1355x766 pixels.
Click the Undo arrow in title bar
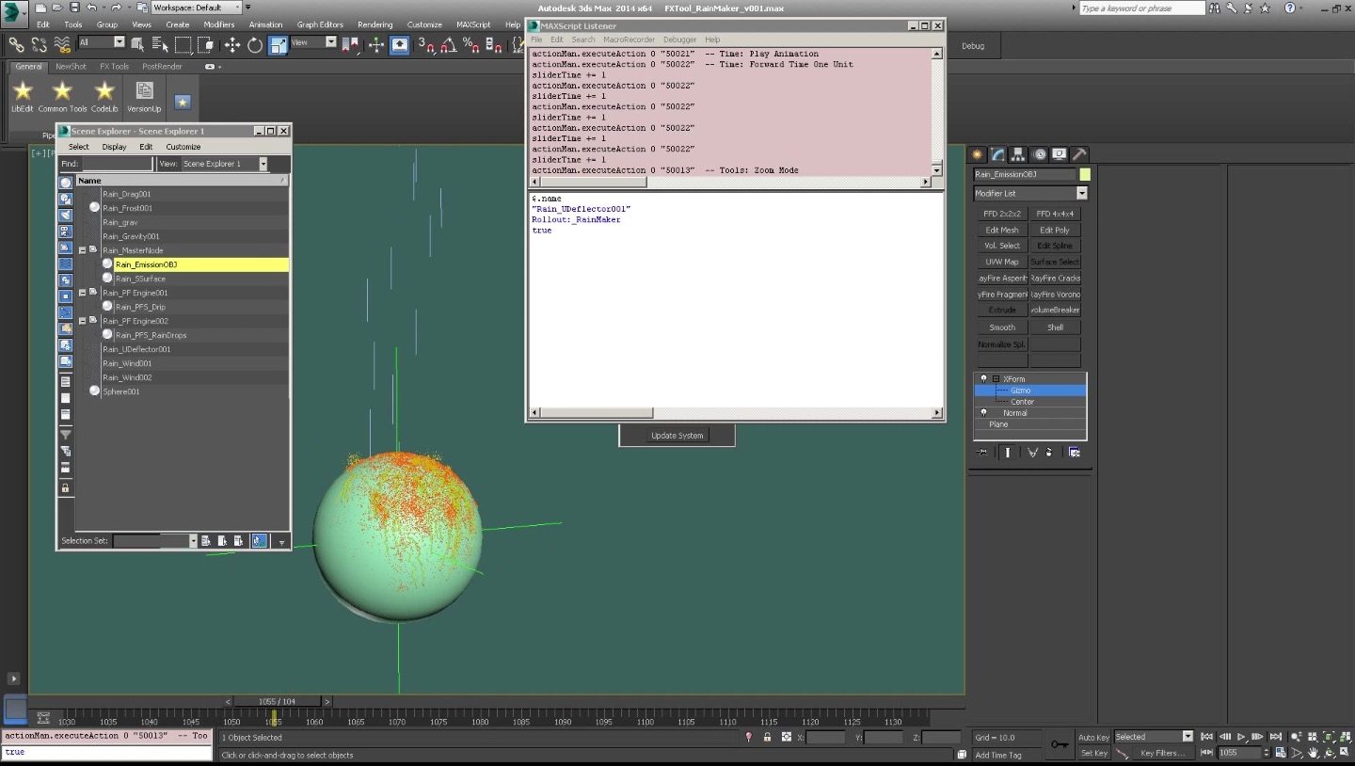(x=91, y=8)
